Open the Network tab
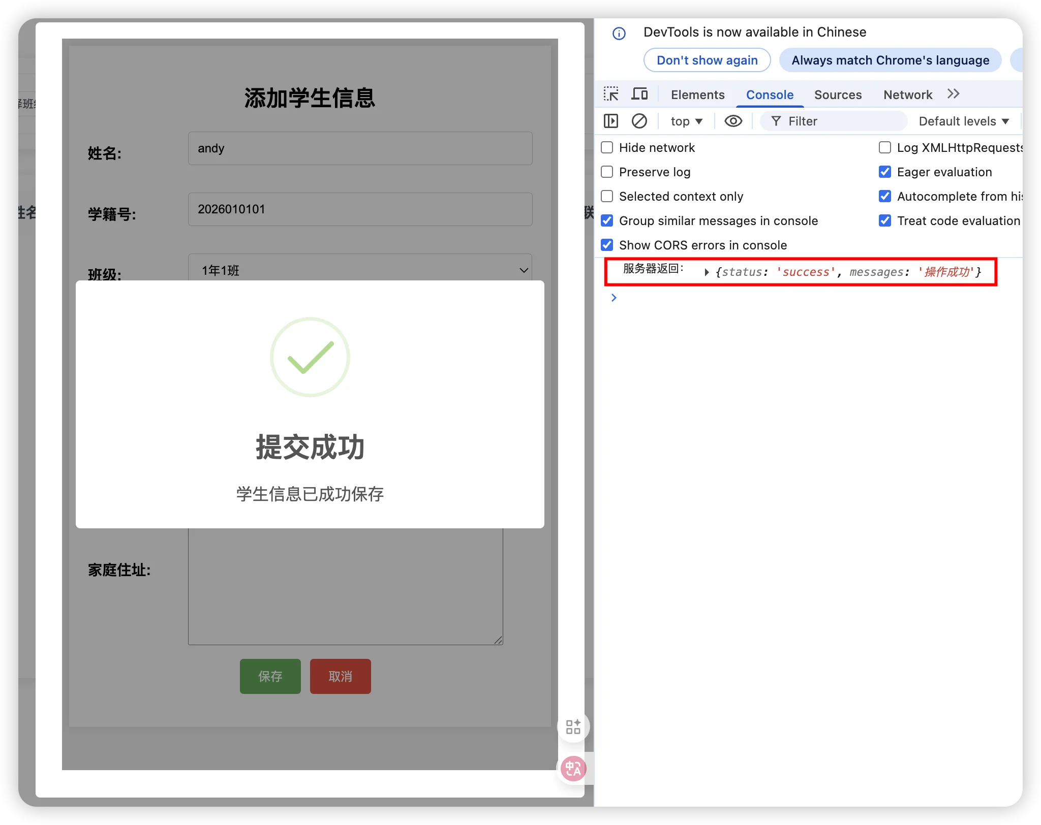 tap(908, 94)
